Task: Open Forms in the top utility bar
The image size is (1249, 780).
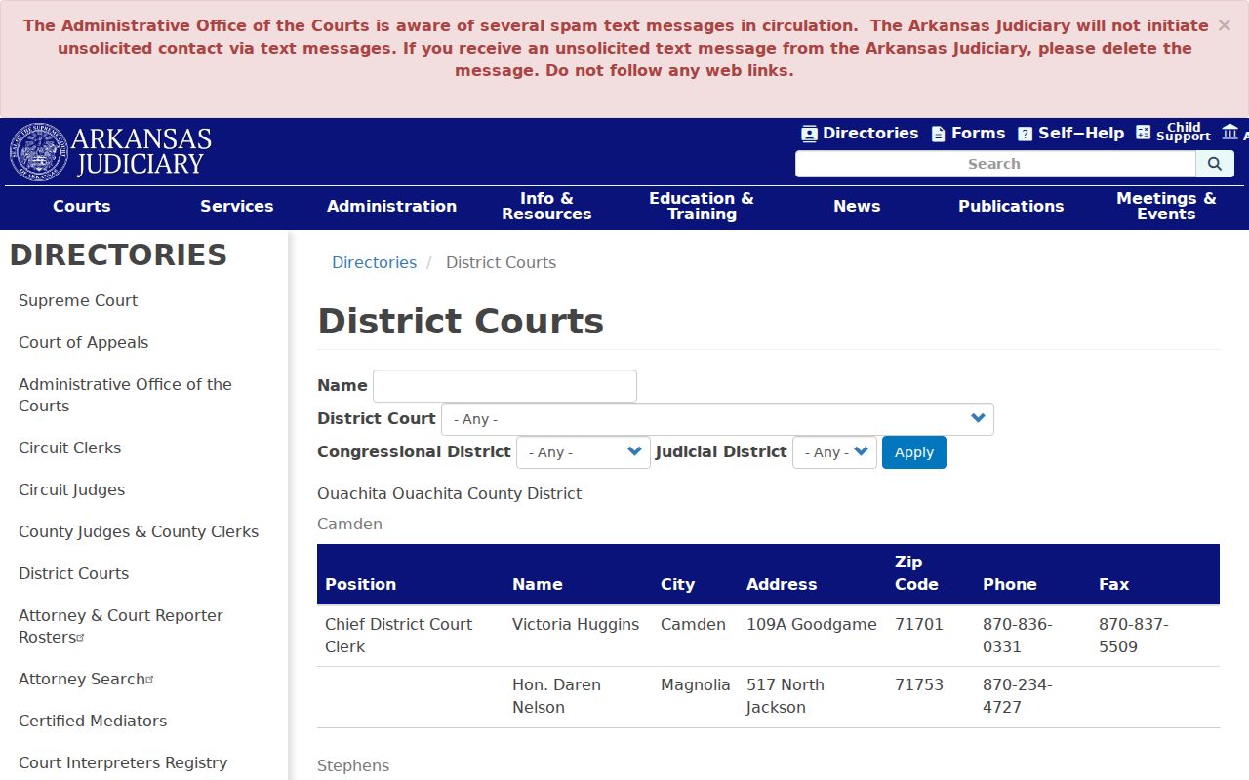Action: coord(968,134)
